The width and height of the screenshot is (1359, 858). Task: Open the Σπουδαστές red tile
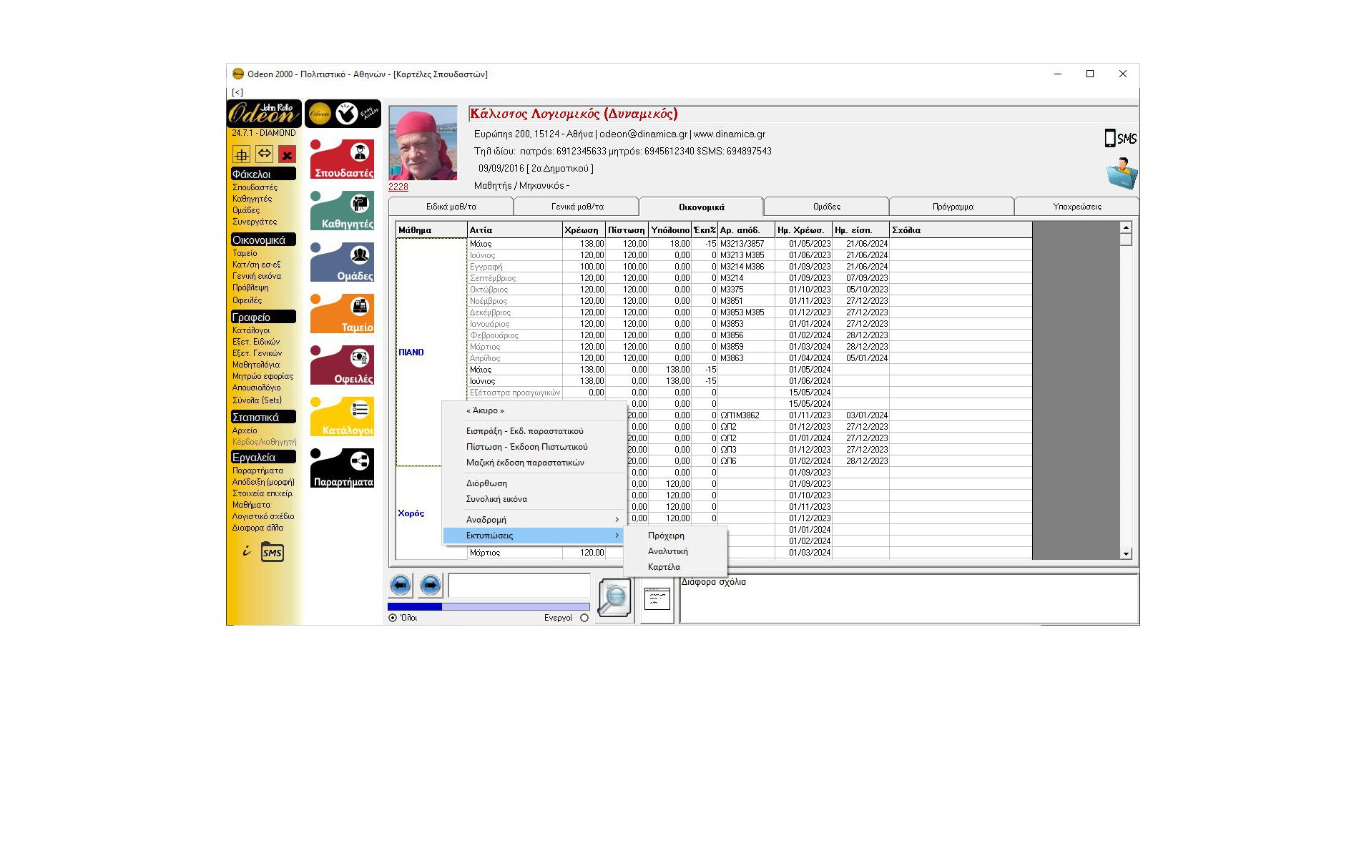click(x=342, y=159)
